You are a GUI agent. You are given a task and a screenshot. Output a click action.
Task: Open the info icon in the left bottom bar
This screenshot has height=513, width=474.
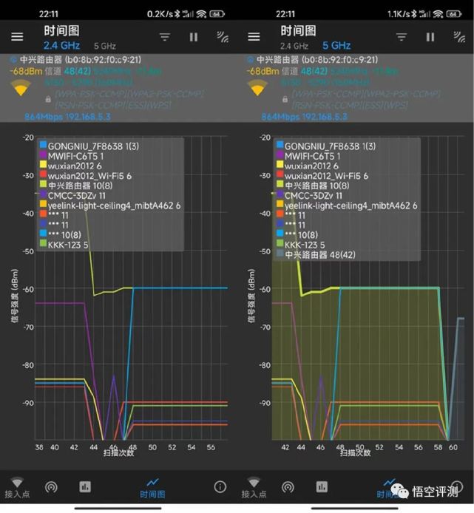(220, 487)
